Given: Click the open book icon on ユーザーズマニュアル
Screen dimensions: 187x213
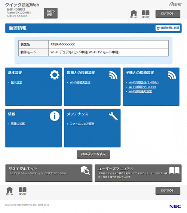Looking at the screenshot, I should pyautogui.click(x=174, y=170).
